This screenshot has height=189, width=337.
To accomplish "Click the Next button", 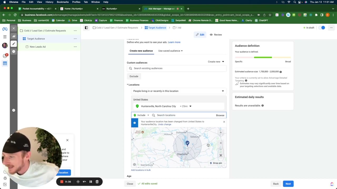I will 288,184.
